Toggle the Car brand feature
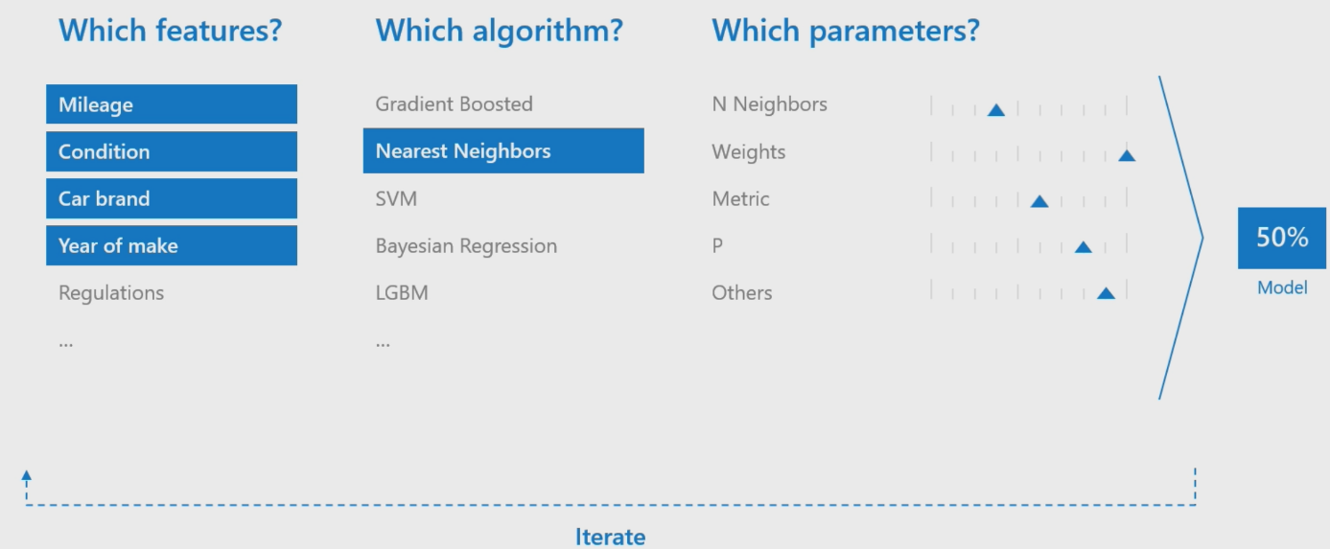This screenshot has width=1330, height=549. tap(172, 198)
